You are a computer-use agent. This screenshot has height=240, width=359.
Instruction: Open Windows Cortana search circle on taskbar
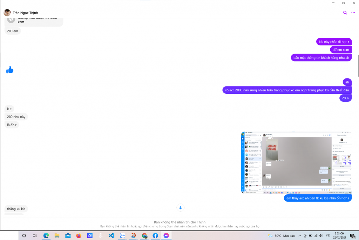(24, 235)
